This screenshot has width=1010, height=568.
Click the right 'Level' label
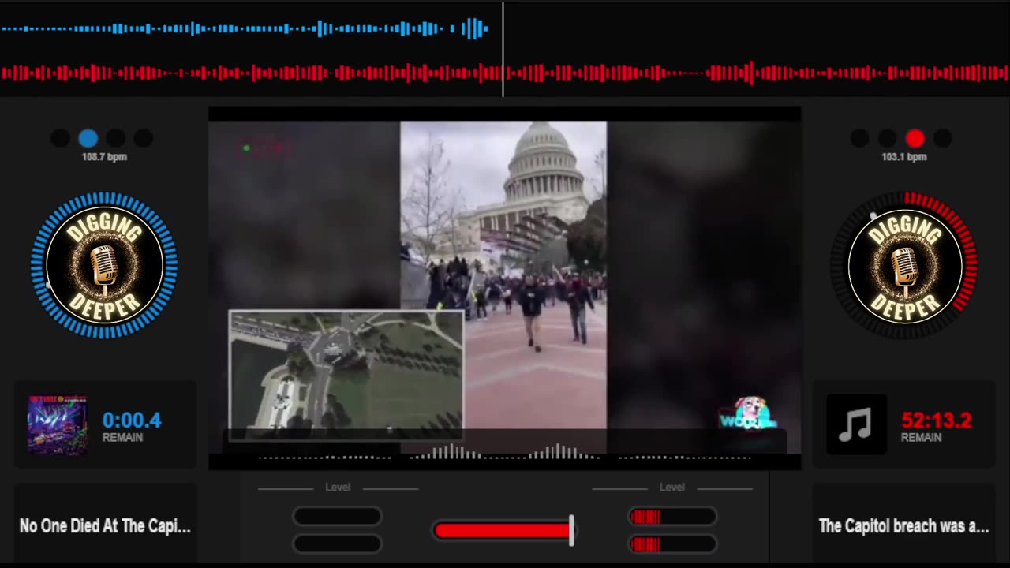(x=672, y=488)
